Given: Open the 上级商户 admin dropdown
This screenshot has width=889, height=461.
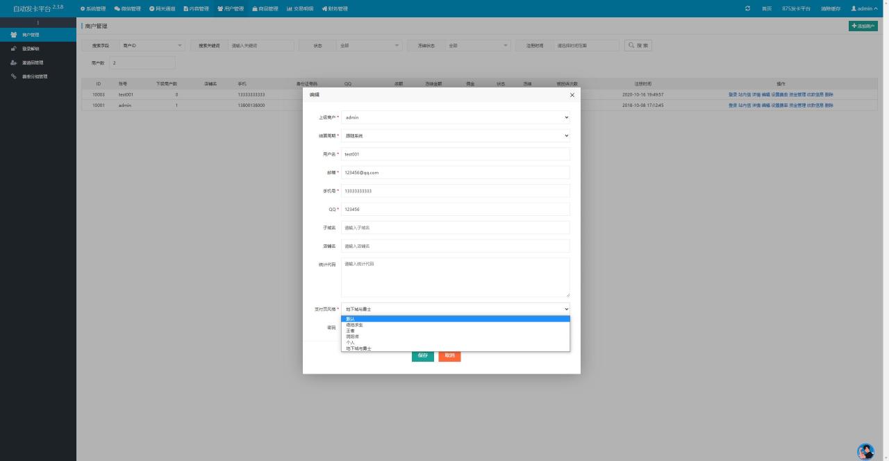Looking at the screenshot, I should pos(456,117).
